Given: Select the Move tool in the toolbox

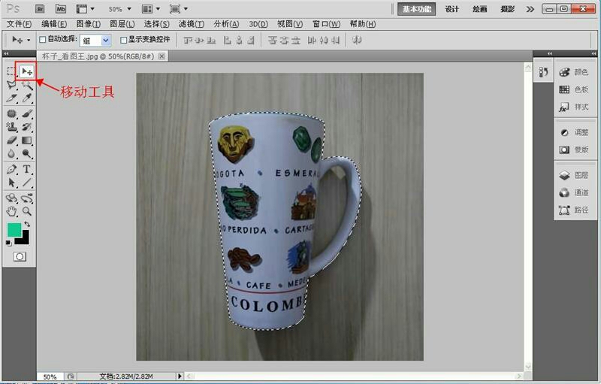Looking at the screenshot, I should (x=27, y=71).
